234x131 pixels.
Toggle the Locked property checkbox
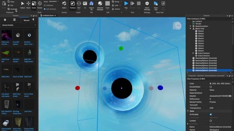click(x=211, y=121)
